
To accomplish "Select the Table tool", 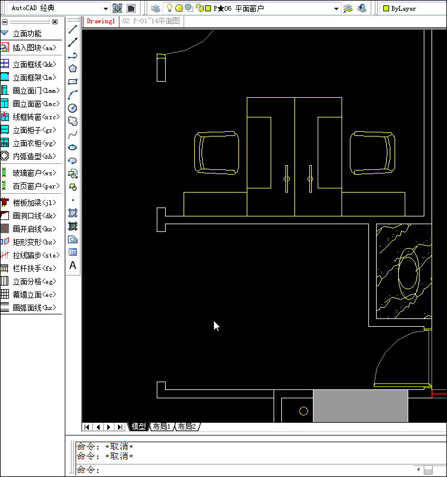I will (x=73, y=252).
